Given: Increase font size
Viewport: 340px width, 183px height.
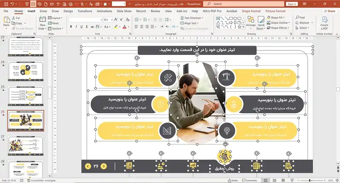Looking at the screenshot, I should (x=116, y=20).
